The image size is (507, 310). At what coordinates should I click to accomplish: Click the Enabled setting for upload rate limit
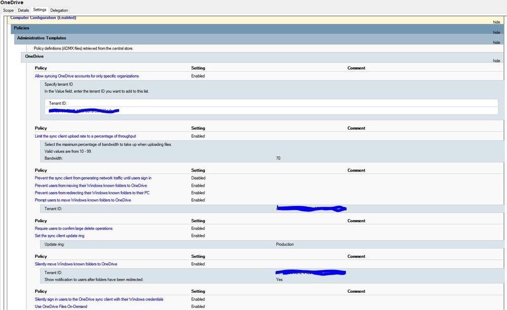198,136
